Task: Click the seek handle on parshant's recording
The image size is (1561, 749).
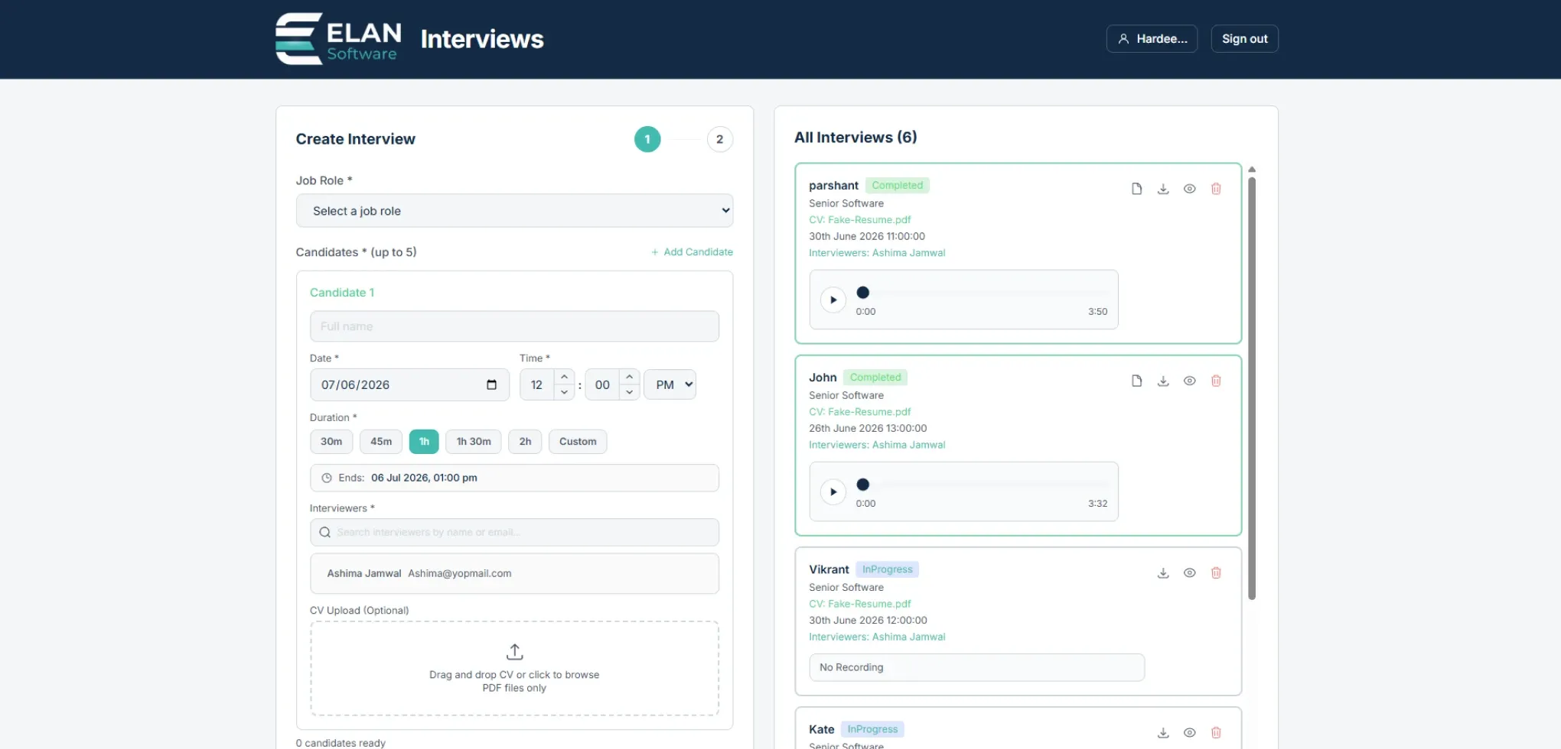Action: pos(862,292)
